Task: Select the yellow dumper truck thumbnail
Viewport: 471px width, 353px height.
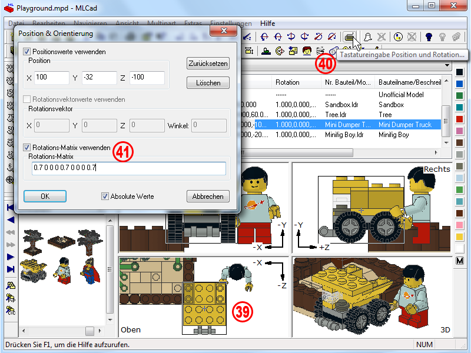Action: tap(34, 271)
